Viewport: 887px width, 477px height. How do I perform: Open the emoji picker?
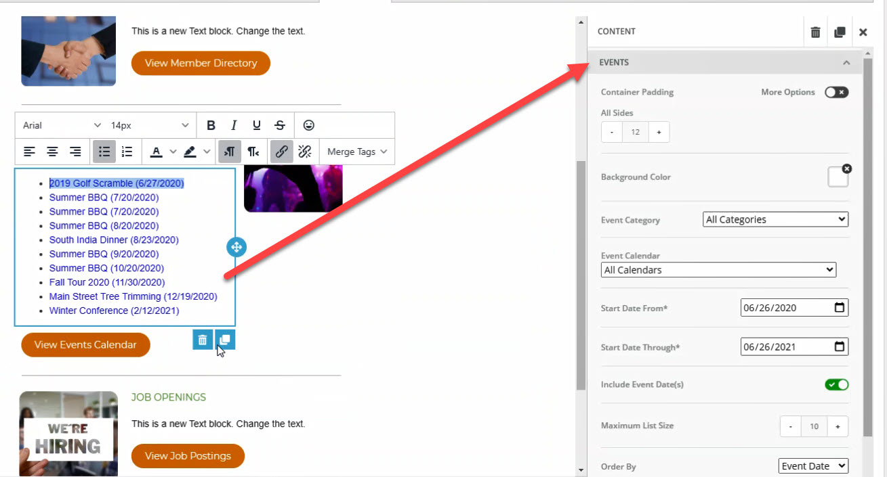coord(308,125)
